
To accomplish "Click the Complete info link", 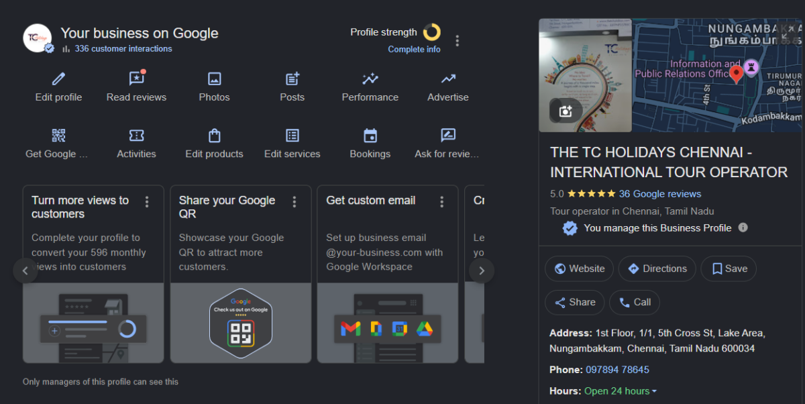I will [x=415, y=49].
